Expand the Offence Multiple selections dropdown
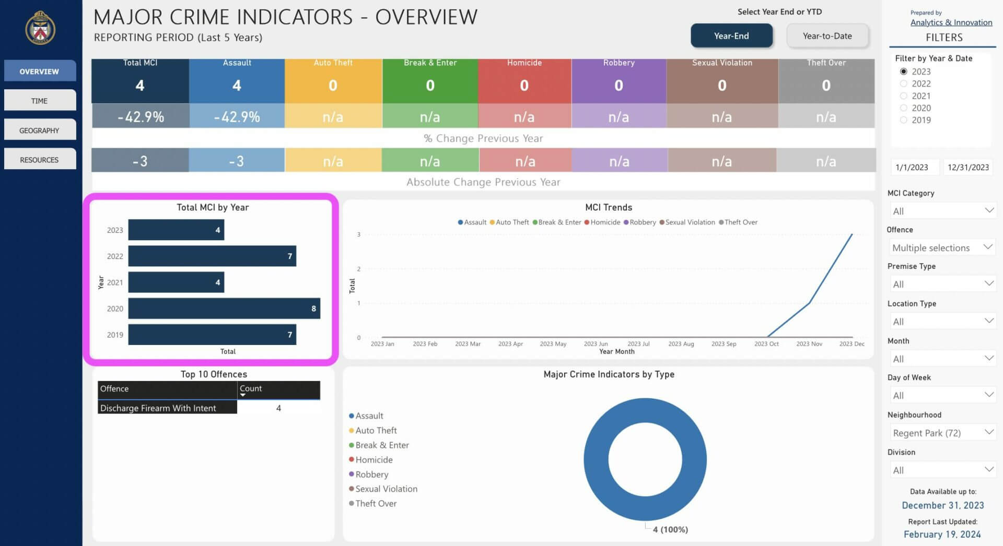Image resolution: width=1003 pixels, height=546 pixels. (942, 247)
